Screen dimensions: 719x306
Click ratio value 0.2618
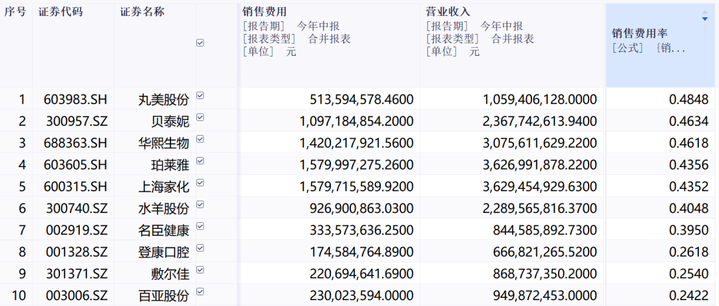[x=689, y=252]
